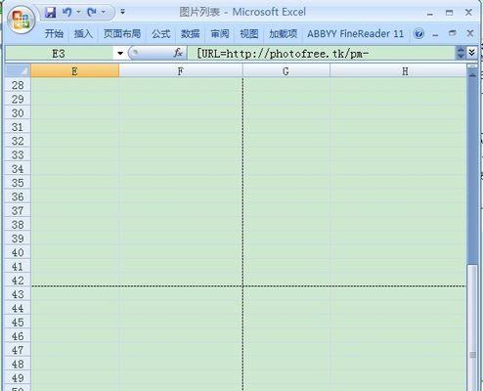The width and height of the screenshot is (483, 391).
Task: Expand the formula bar with chevron
Action: click(x=472, y=53)
